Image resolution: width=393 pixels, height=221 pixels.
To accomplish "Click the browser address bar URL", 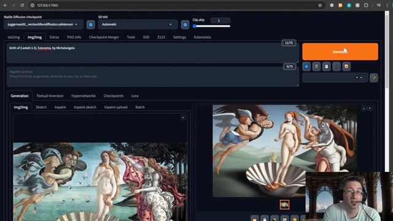I will pos(47,5).
